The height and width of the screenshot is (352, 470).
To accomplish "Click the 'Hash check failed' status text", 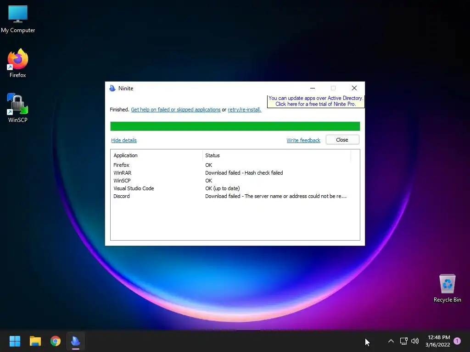I will (x=264, y=173).
